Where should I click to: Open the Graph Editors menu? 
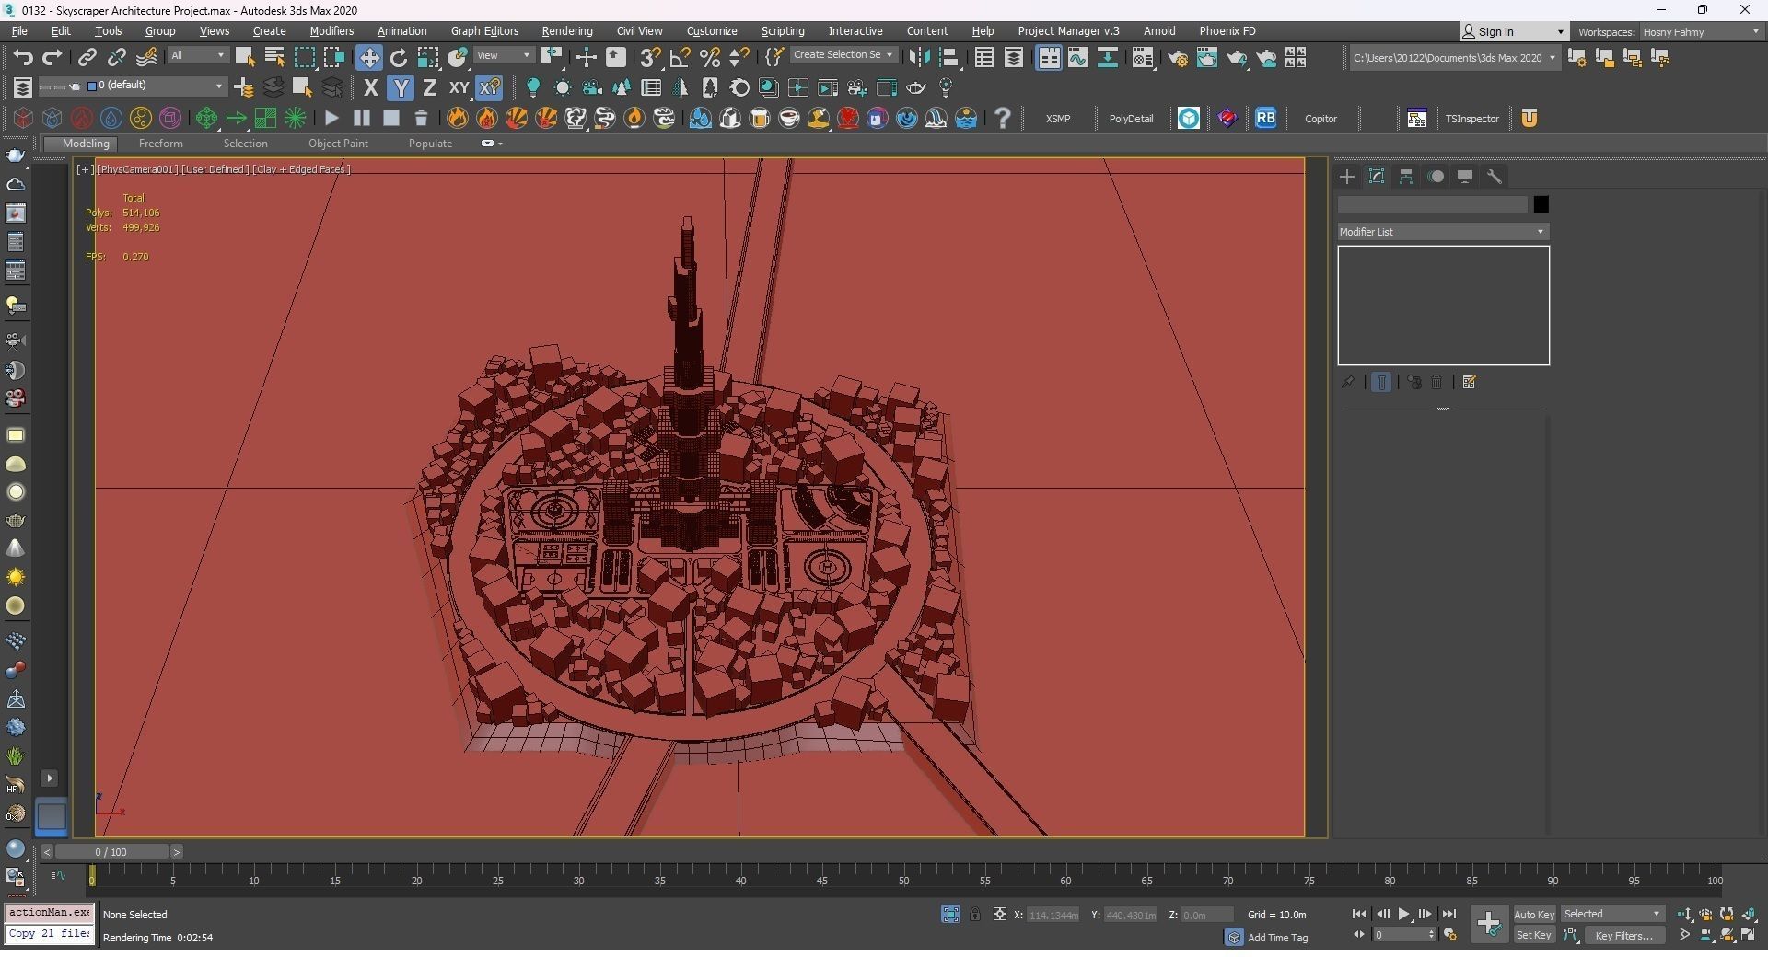484,31
